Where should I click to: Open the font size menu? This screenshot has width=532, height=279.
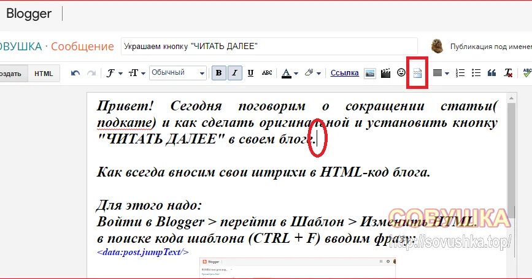137,73
